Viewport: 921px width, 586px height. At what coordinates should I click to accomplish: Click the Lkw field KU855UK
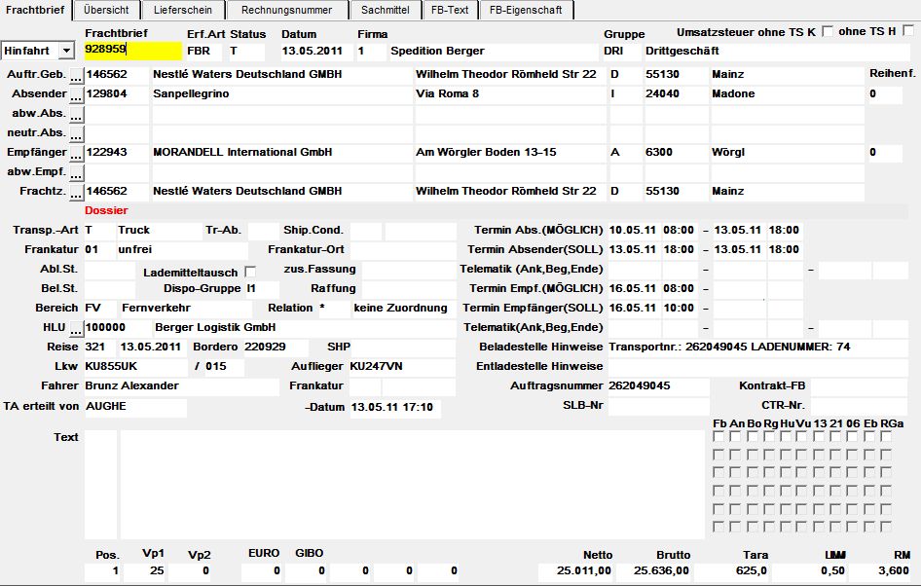pos(135,366)
